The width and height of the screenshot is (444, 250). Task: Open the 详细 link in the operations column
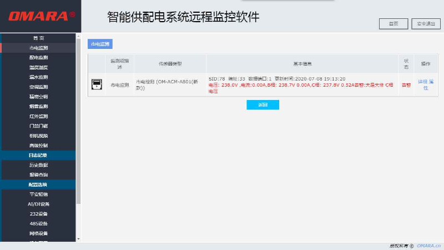coord(422,82)
